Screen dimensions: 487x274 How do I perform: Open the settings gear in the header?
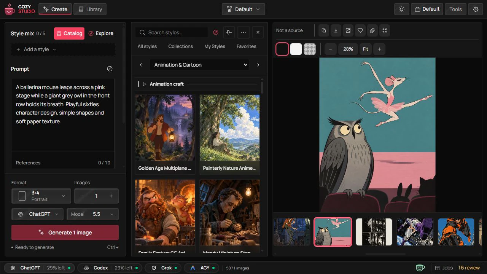[476, 9]
